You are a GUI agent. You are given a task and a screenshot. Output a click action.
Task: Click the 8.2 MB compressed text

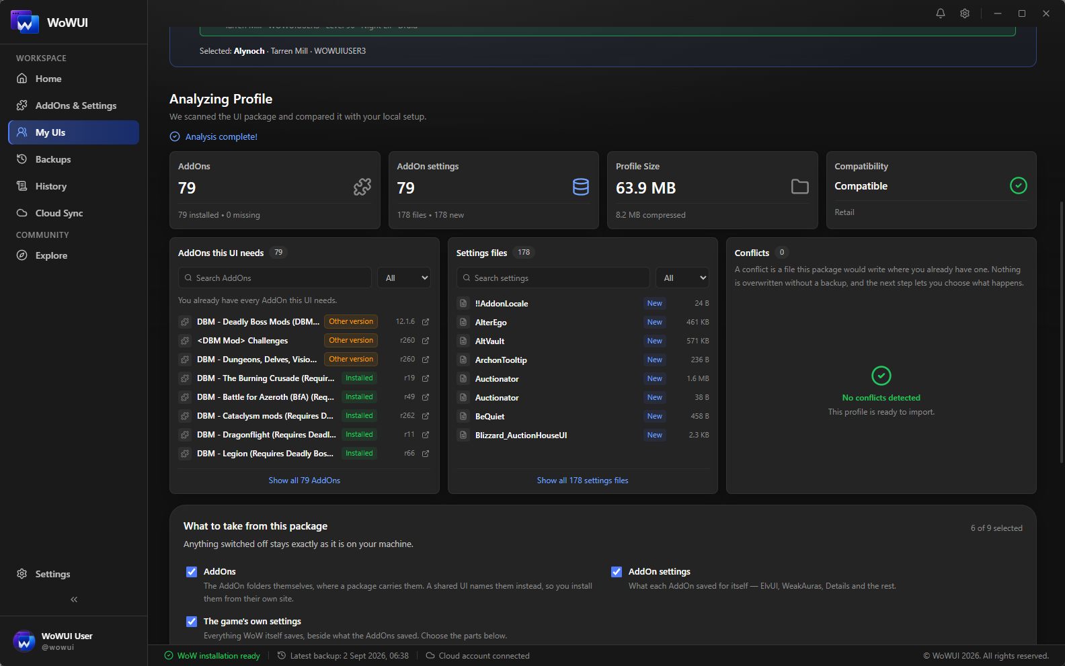(x=651, y=215)
